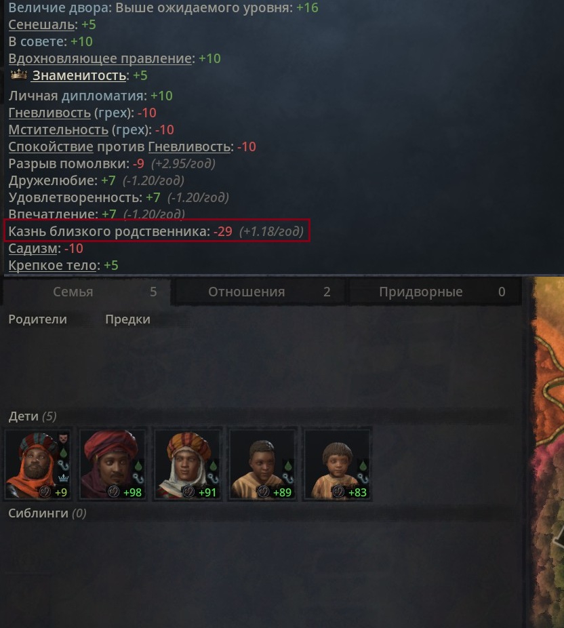Click the rival mask icon on the first child
Viewport: 564px width, 628px height.
(63, 438)
